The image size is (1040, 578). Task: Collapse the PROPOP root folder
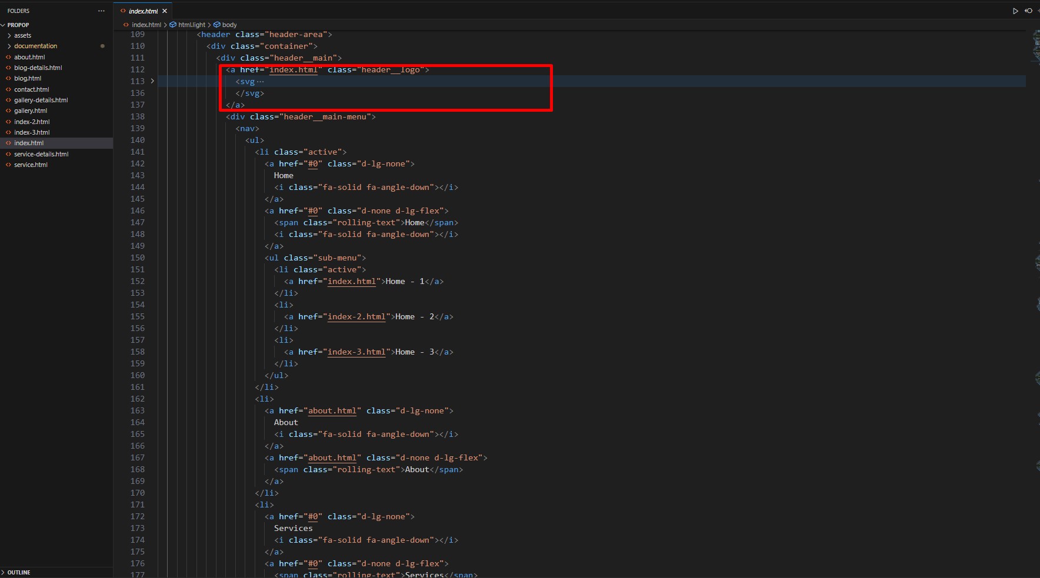(x=18, y=25)
